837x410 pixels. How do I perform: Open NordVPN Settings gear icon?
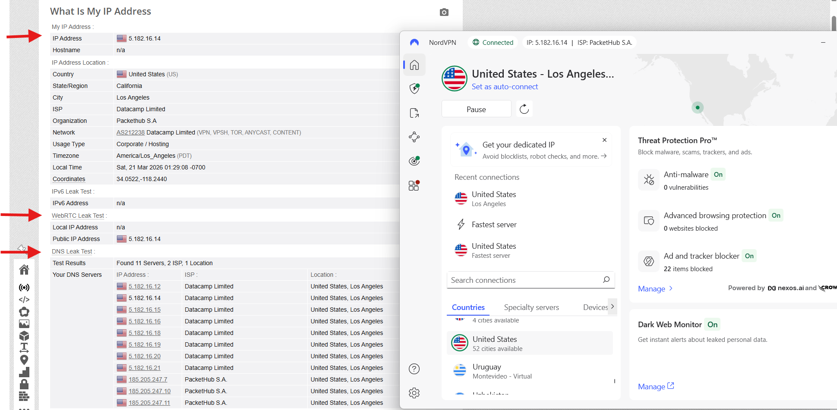[x=414, y=393]
